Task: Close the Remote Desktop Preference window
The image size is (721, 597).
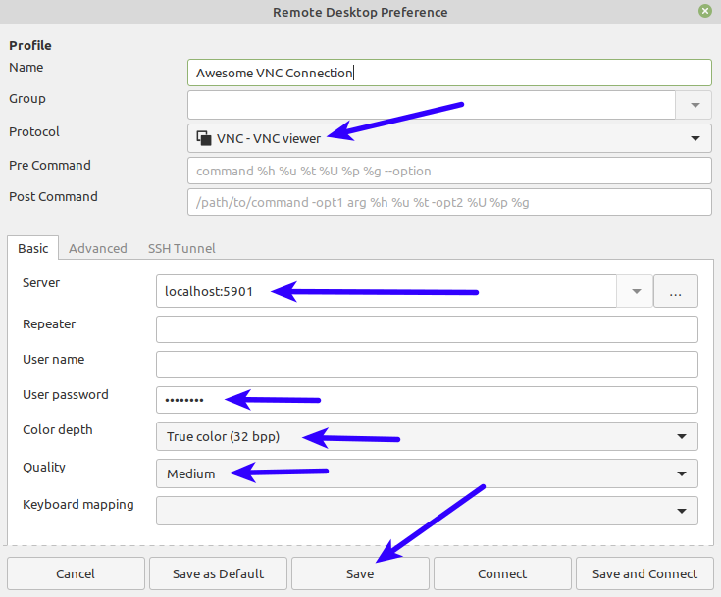Action: click(x=705, y=11)
